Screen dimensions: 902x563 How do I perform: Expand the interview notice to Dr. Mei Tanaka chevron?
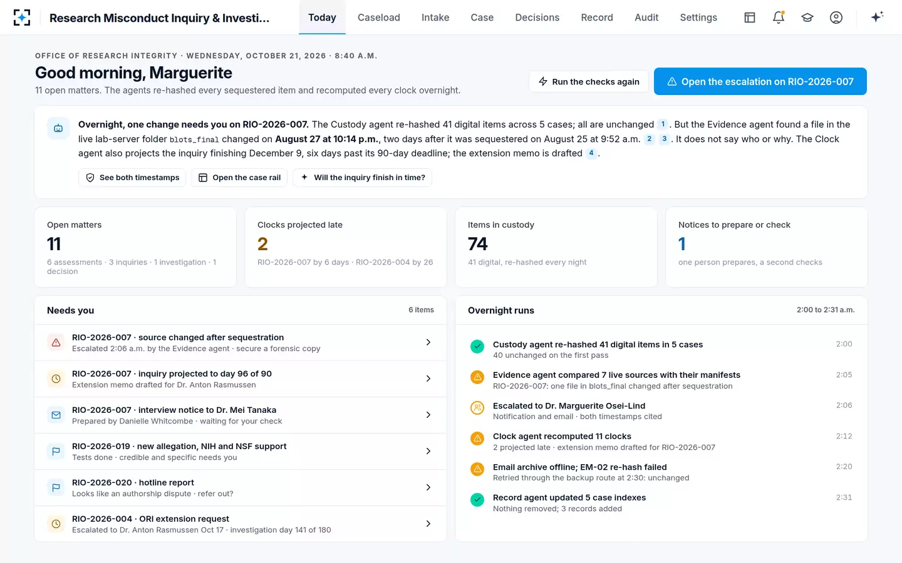(428, 415)
